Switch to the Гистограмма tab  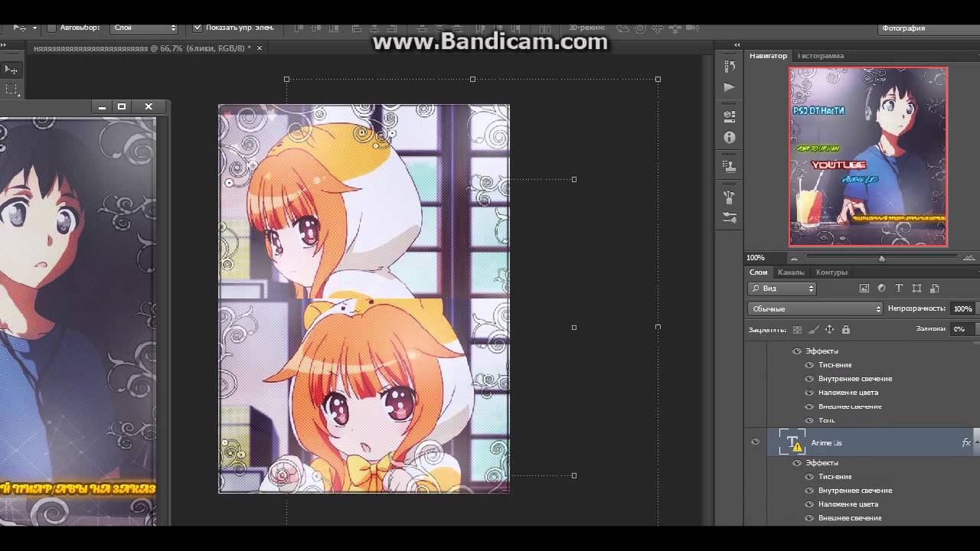coord(821,56)
